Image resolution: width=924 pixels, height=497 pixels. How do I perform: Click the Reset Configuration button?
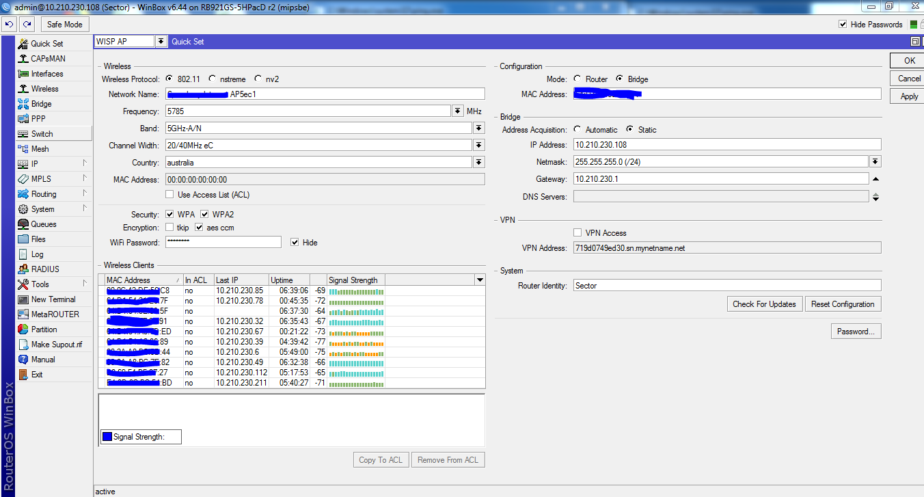pyautogui.click(x=843, y=304)
